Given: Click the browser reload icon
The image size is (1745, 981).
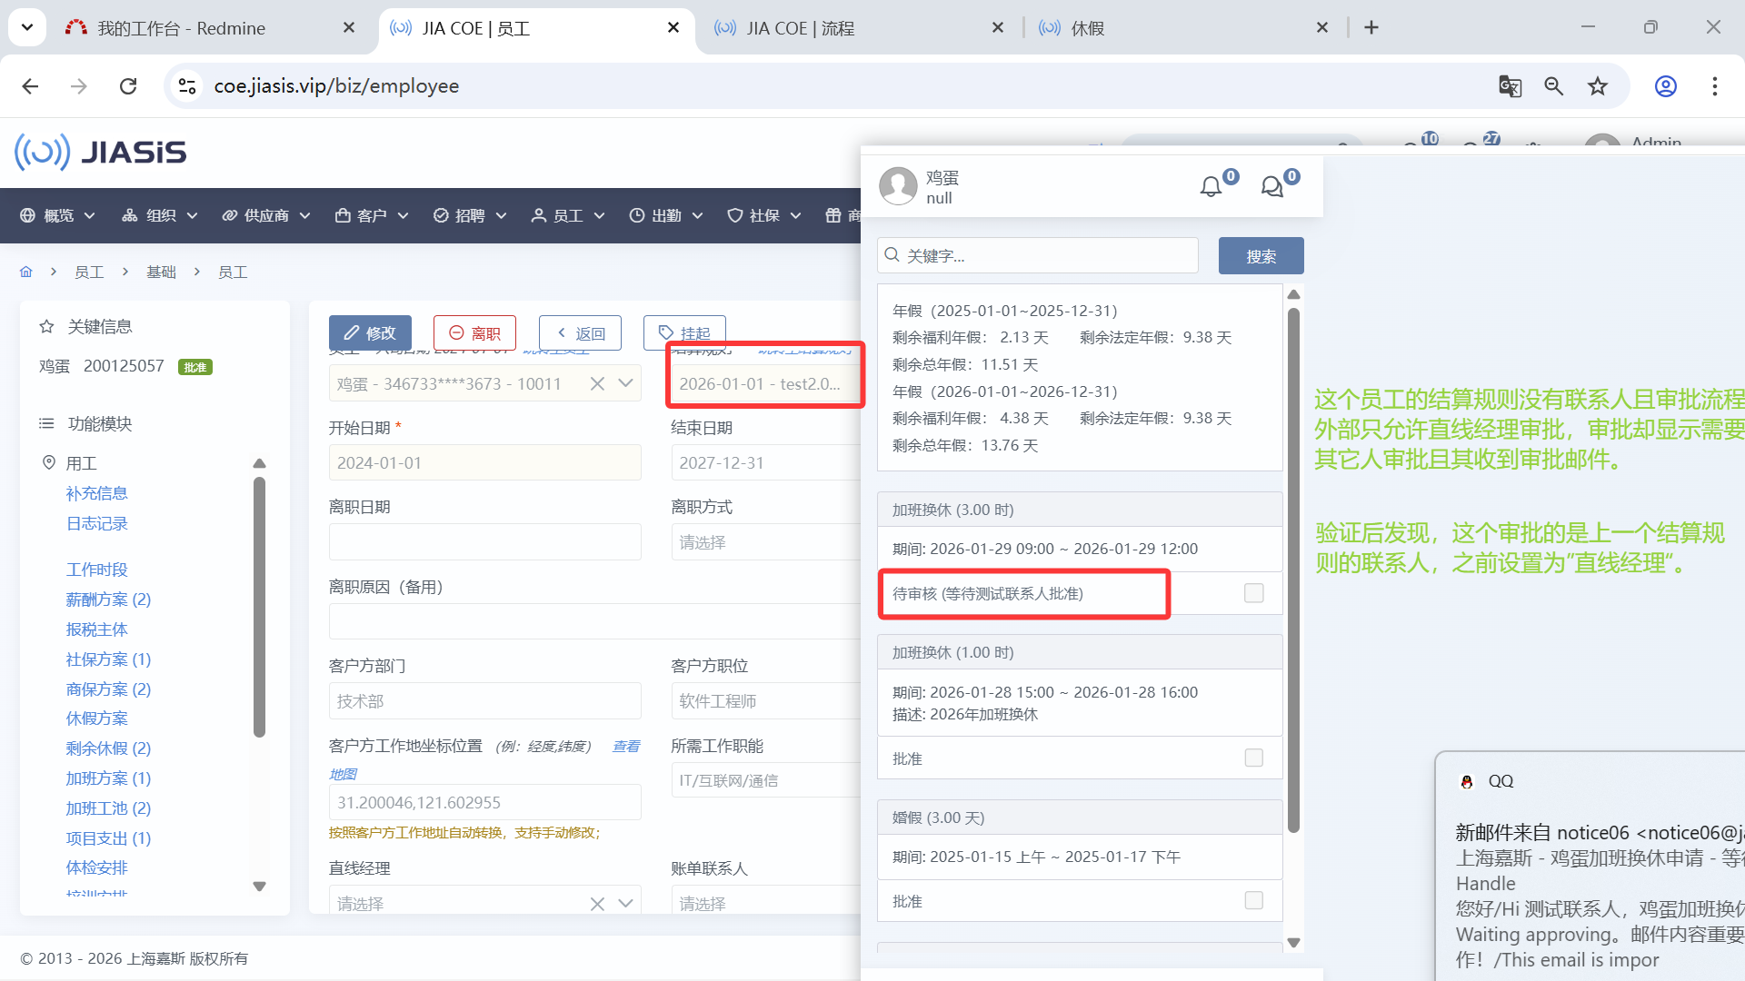Looking at the screenshot, I should [x=128, y=86].
